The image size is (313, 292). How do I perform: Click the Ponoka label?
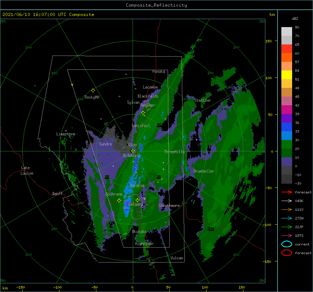coord(159,72)
